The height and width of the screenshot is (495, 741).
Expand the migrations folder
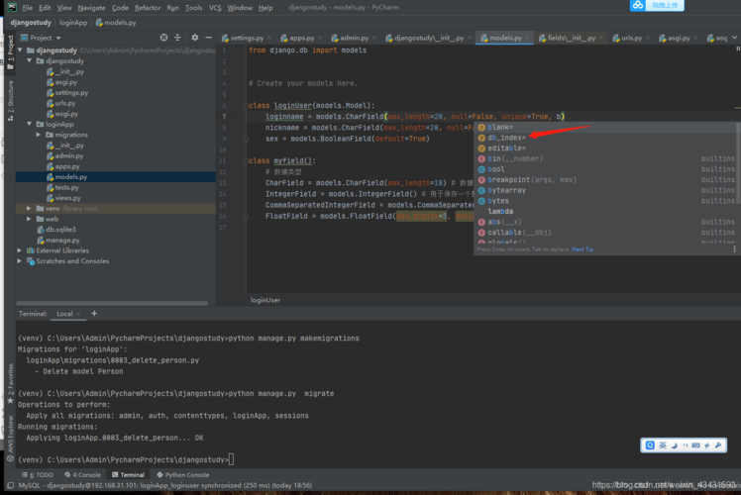(x=39, y=135)
